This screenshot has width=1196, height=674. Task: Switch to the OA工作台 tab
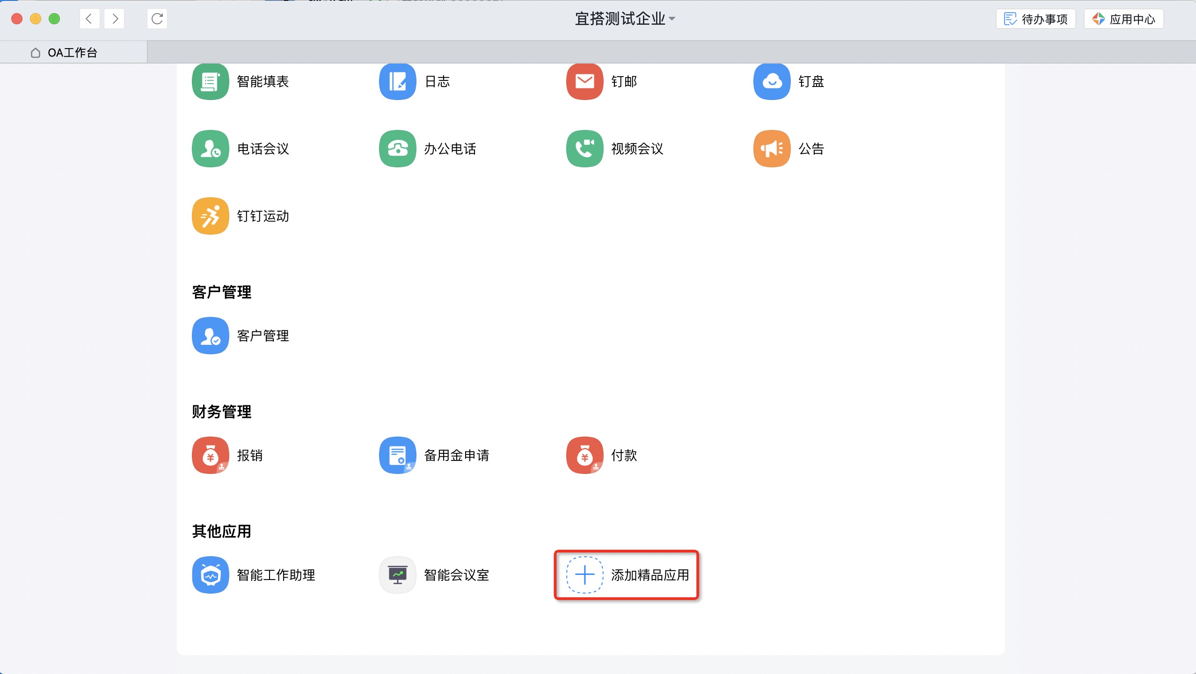coord(73,52)
